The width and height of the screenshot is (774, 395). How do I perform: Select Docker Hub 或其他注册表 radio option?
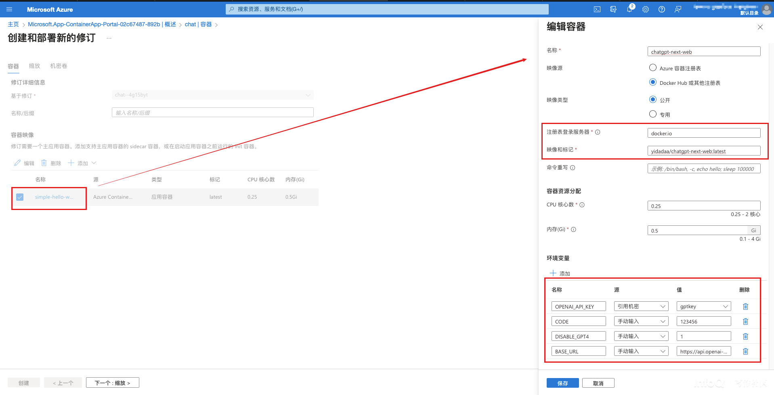click(x=653, y=82)
